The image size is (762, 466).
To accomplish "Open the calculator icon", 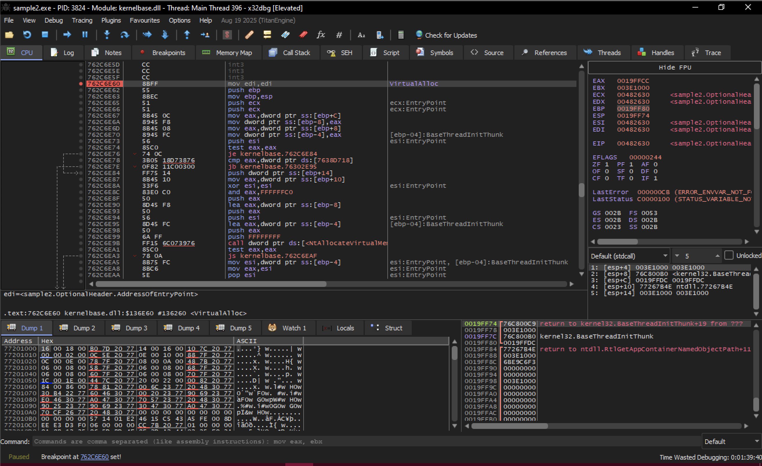I will click(x=401, y=35).
